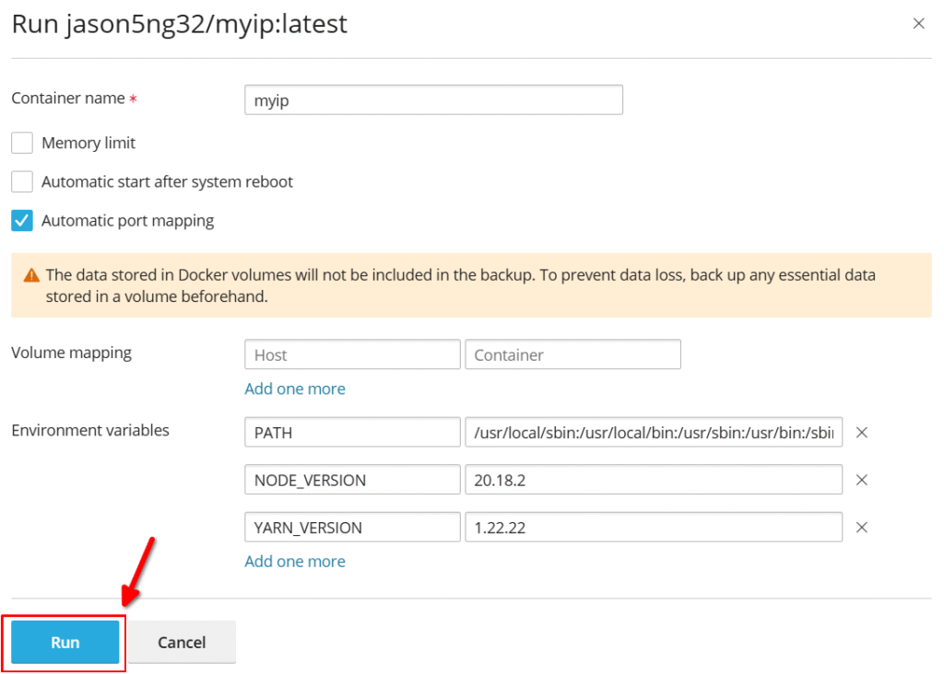
Task: Click the Automatic port mapping label
Action: click(x=127, y=221)
